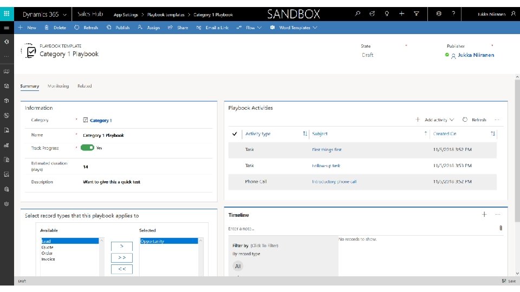Toggle the hamburger site map menu

click(x=6, y=28)
